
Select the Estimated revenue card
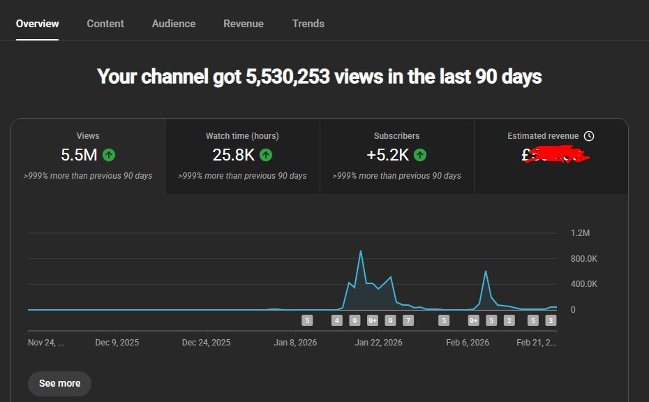click(551, 155)
